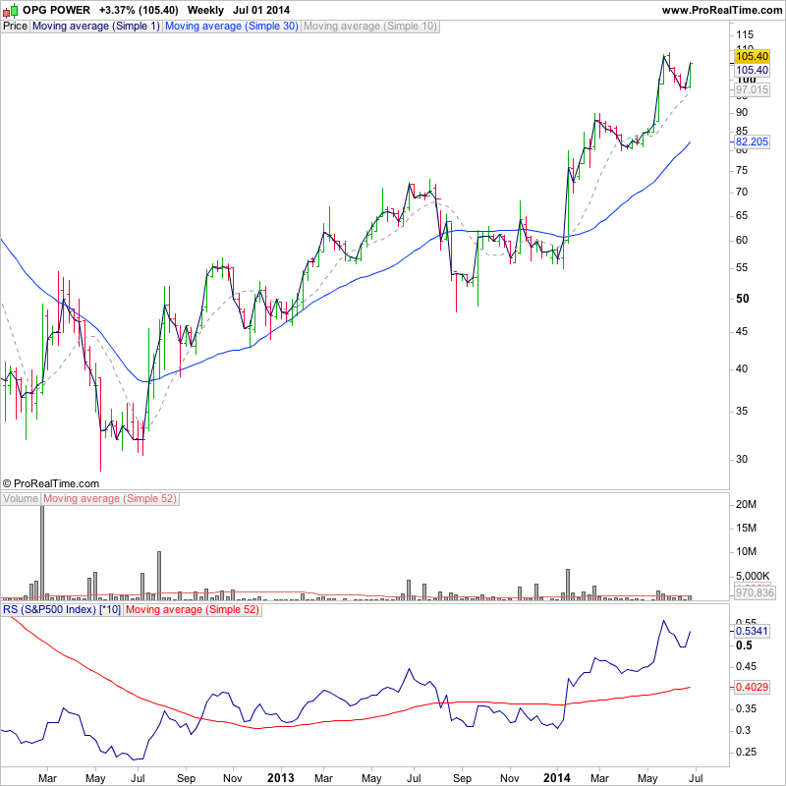The height and width of the screenshot is (786, 786).
Task: Click the 20M volume axis label
Action: coord(746,505)
